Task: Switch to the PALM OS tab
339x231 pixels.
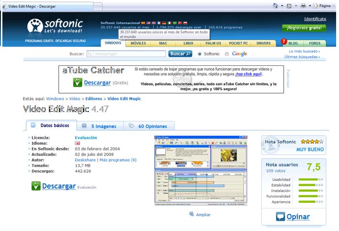Action: [x=213, y=43]
